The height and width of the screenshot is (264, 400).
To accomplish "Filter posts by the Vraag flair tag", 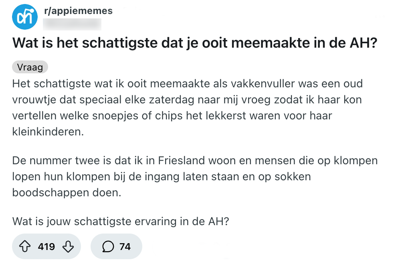I will click(30, 67).
